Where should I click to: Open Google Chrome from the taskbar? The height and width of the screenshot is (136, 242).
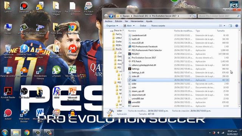[x=27, y=133]
